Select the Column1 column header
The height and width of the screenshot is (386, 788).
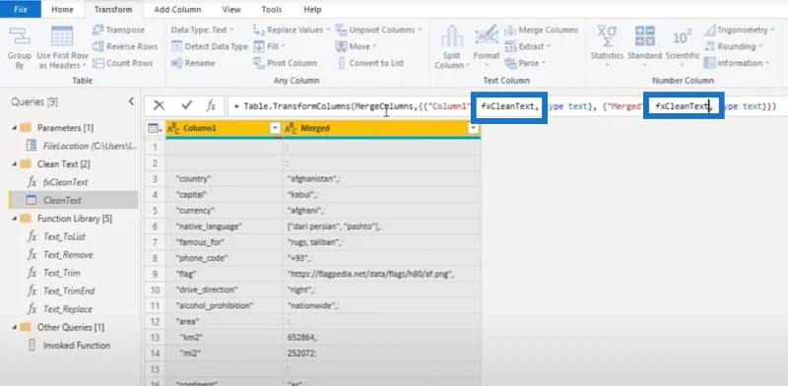[225, 129]
